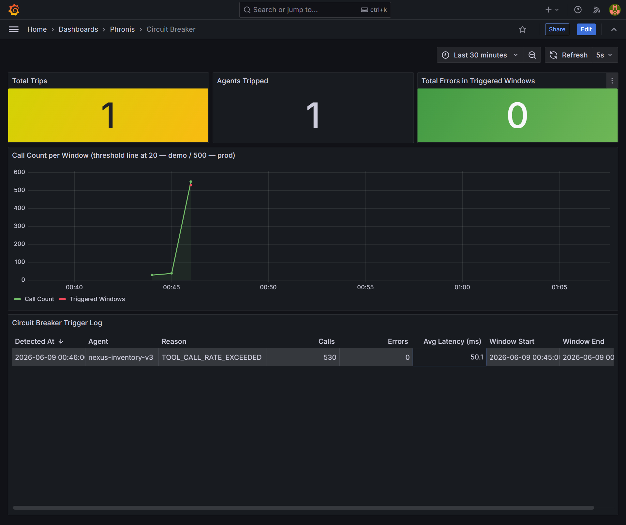The height and width of the screenshot is (525, 626).
Task: Click the 530 calls cell
Action: [x=303, y=357]
